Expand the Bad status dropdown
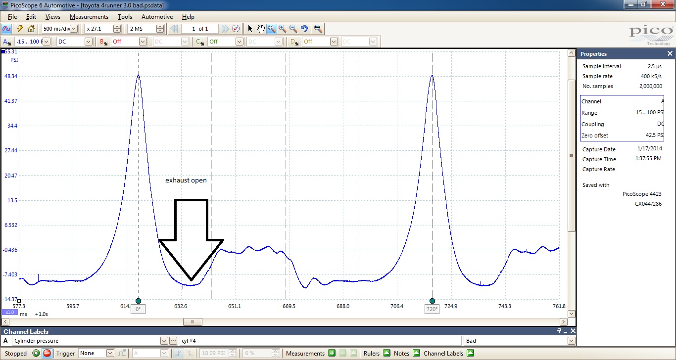 click(520, 341)
